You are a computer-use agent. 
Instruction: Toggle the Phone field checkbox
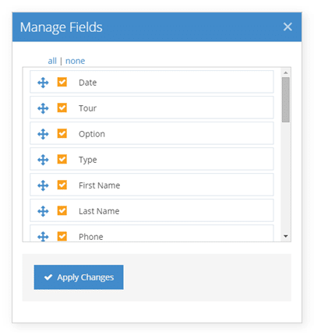point(62,236)
